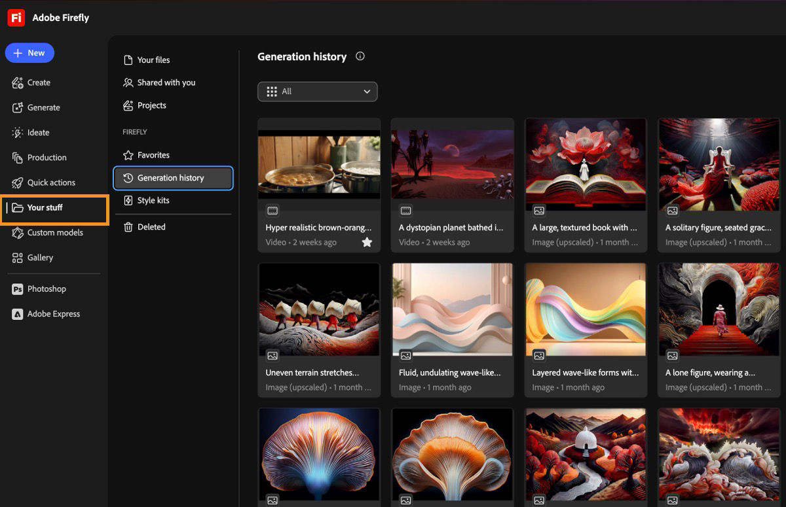This screenshot has width=786, height=507.
Task: Open the All media type filter dropdown
Action: coord(317,92)
